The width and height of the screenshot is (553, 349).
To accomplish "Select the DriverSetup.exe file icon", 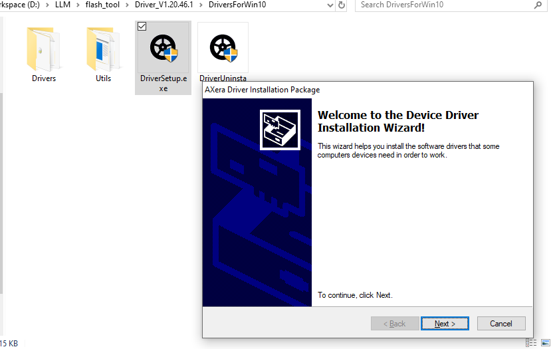I will [163, 50].
